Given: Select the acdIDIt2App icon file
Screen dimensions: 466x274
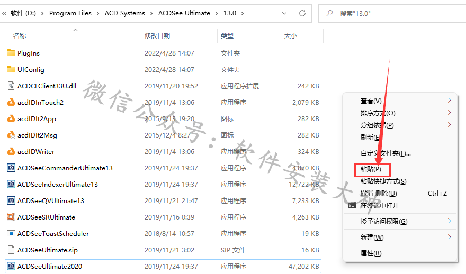Looking at the screenshot, I should pyautogui.click(x=11, y=118).
